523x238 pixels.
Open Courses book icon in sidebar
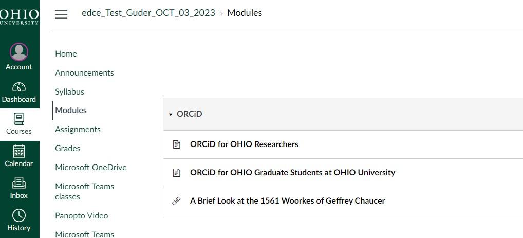(x=19, y=119)
